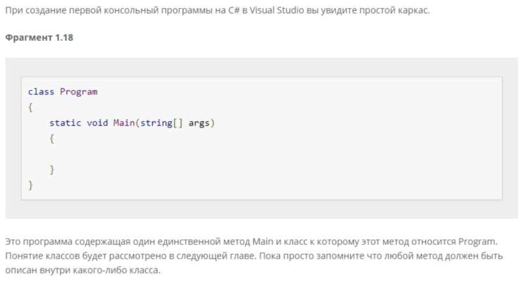The image size is (523, 282).
Task: Click the line starting 'Понятие классов будет'
Action: pos(254,256)
